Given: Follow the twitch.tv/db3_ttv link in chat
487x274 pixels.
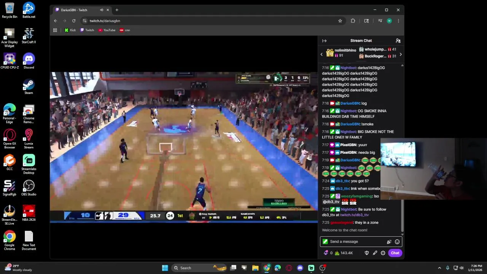Looking at the screenshot, I should click(x=354, y=215).
